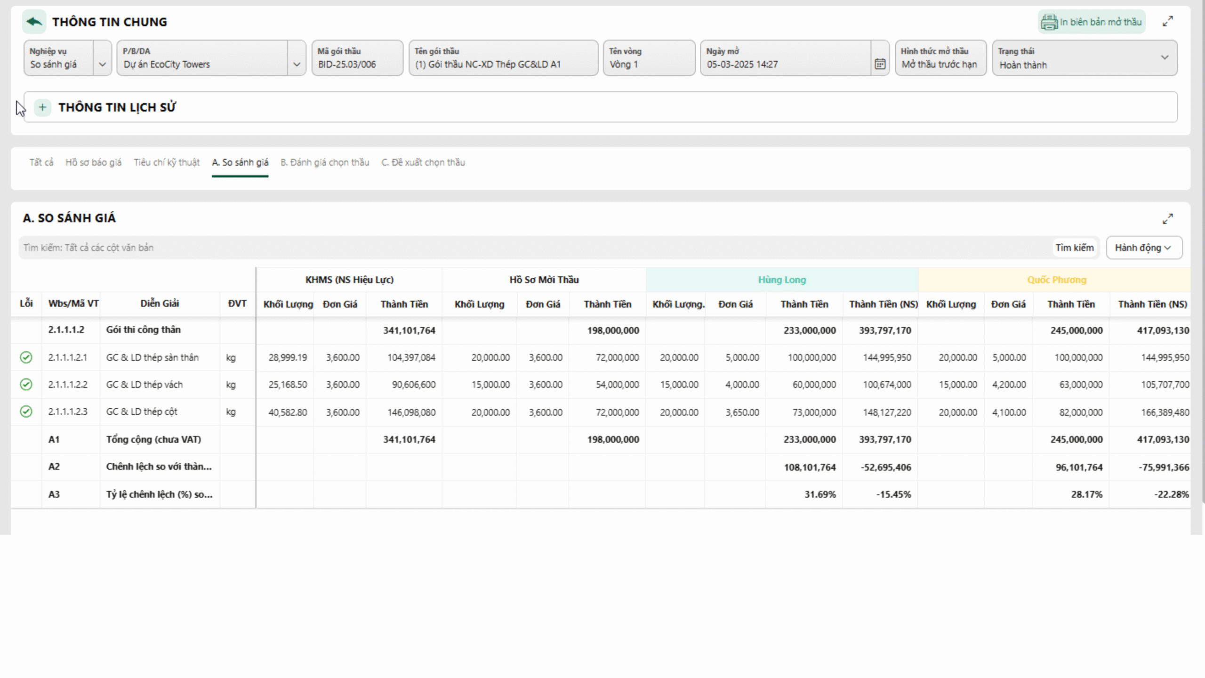The width and height of the screenshot is (1205, 678).
Task: Expand the Thông Tin Lịch Sử section
Action: click(42, 107)
